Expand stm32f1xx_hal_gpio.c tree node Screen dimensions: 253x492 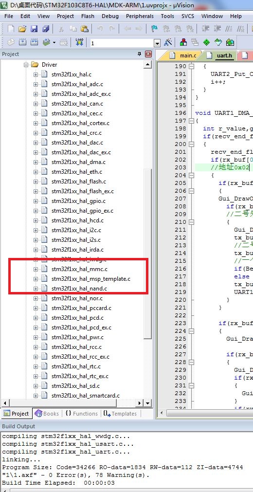click(36, 201)
